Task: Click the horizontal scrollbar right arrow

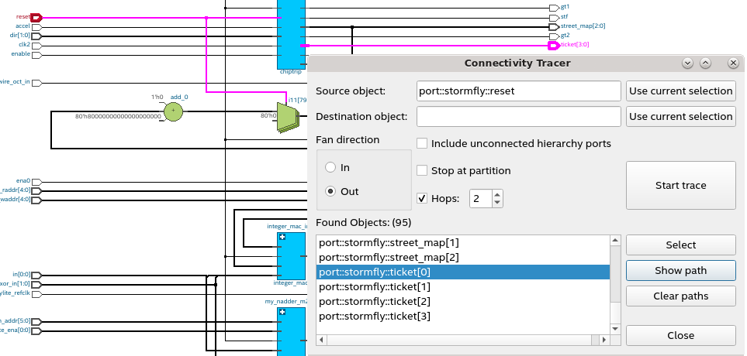Action: click(x=604, y=340)
